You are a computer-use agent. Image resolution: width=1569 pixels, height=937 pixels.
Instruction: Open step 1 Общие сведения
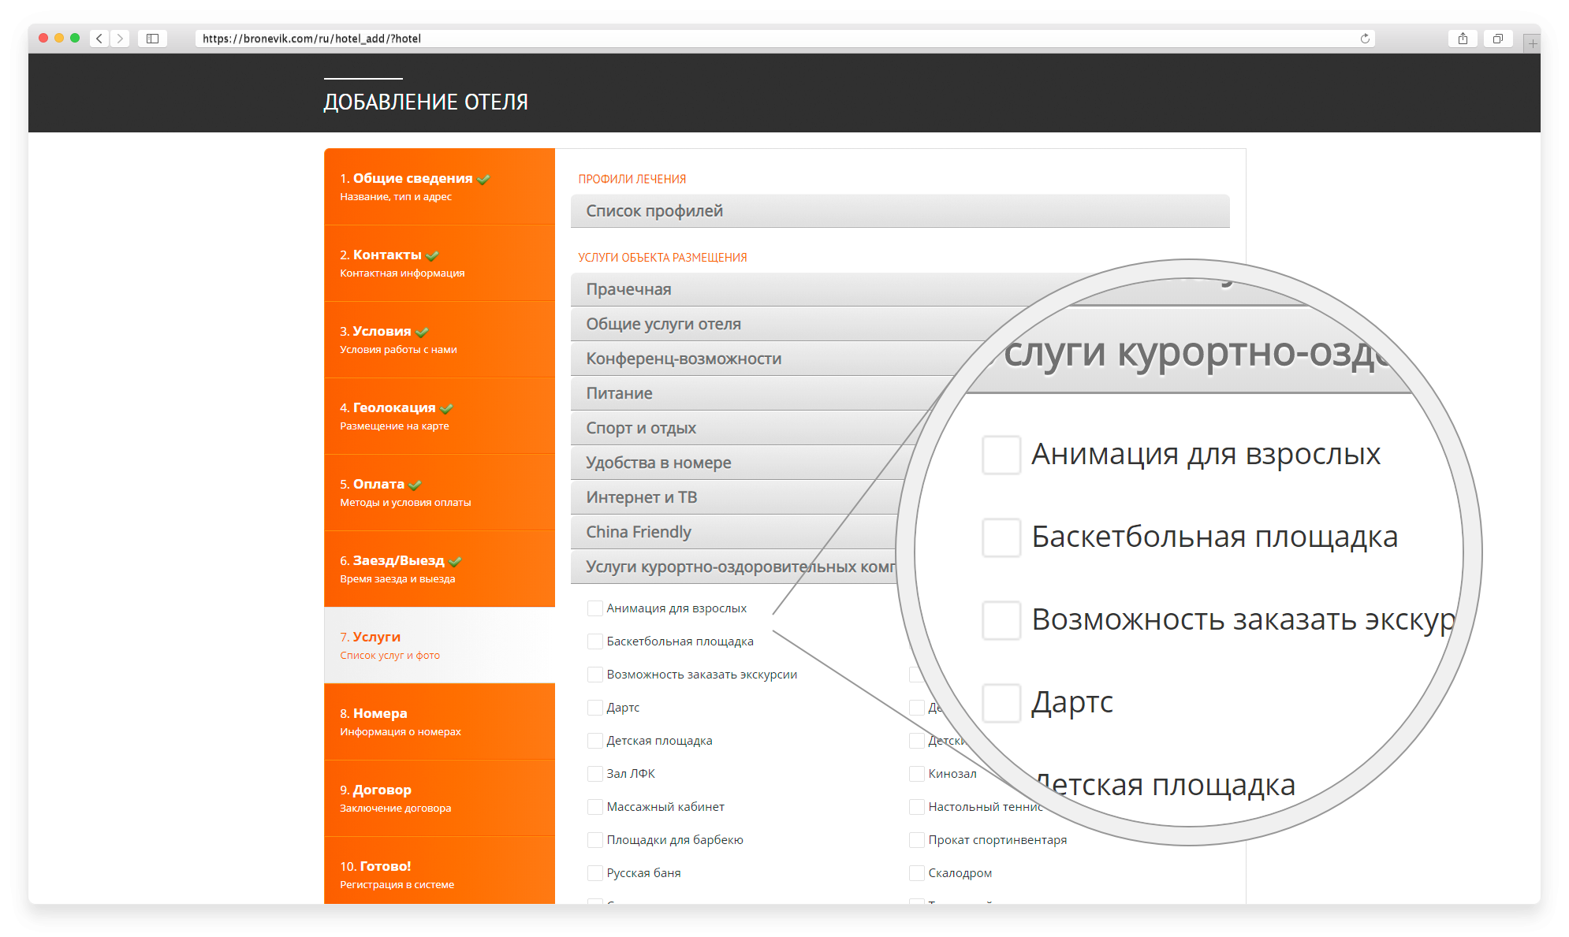point(439,186)
